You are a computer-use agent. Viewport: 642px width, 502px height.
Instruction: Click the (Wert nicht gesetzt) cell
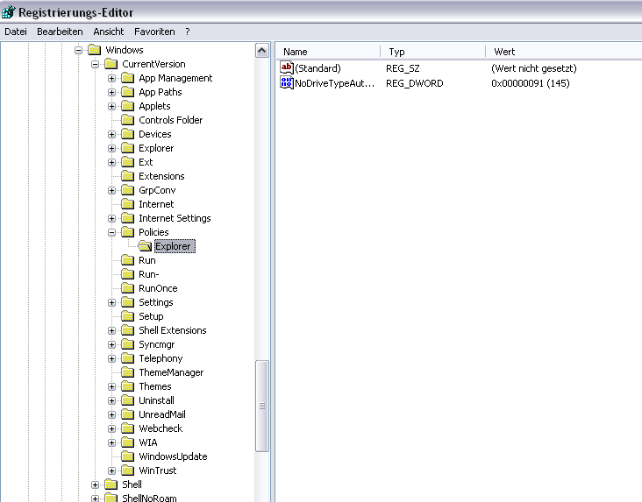tap(534, 68)
